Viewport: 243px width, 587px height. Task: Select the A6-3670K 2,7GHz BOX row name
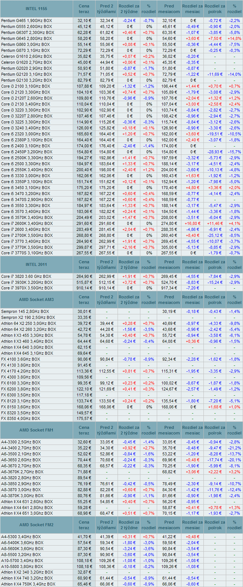[x=22, y=472]
